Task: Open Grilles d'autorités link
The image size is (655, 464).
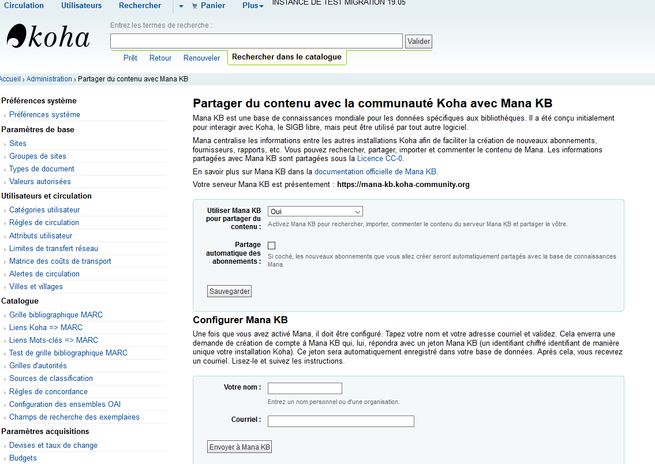Action: pyautogui.click(x=38, y=365)
